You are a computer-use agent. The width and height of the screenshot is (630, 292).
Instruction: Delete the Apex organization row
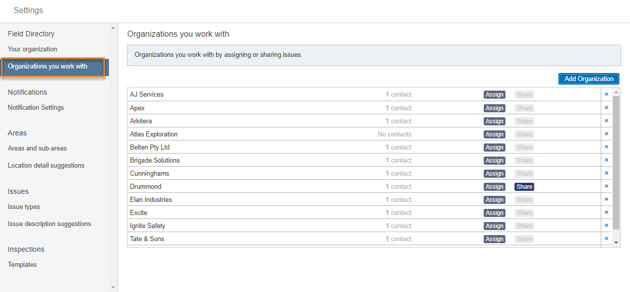(x=606, y=108)
